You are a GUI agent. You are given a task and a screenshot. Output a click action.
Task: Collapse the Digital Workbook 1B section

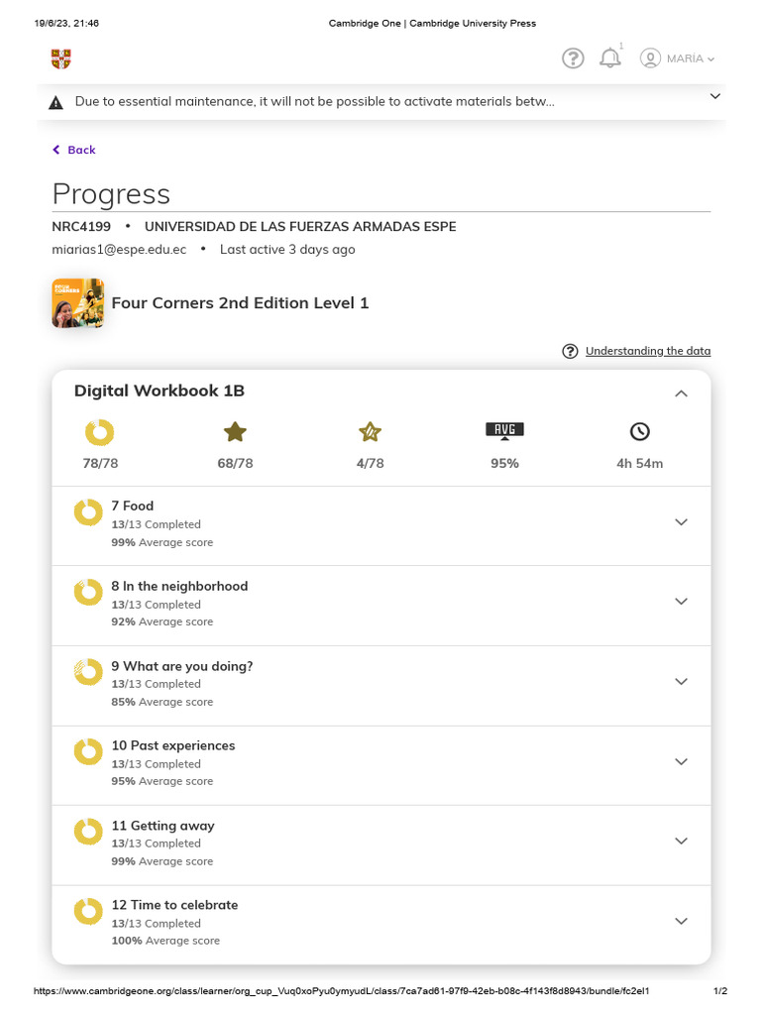pos(681,394)
